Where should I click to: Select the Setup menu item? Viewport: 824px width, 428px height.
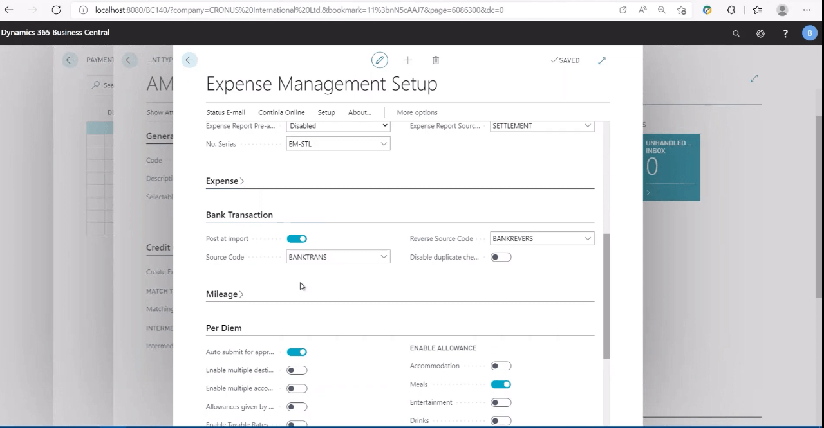pyautogui.click(x=326, y=112)
